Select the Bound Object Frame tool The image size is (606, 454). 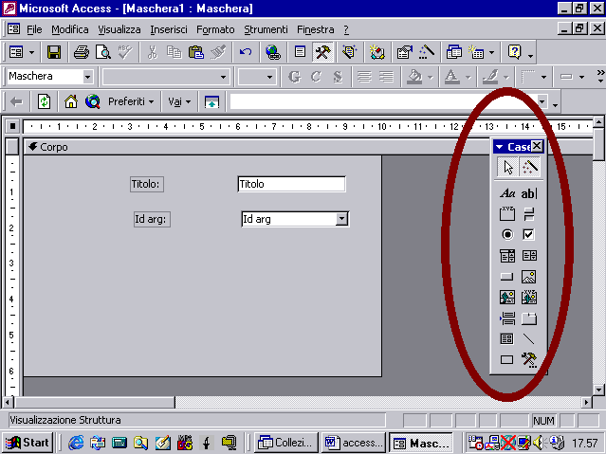[528, 297]
